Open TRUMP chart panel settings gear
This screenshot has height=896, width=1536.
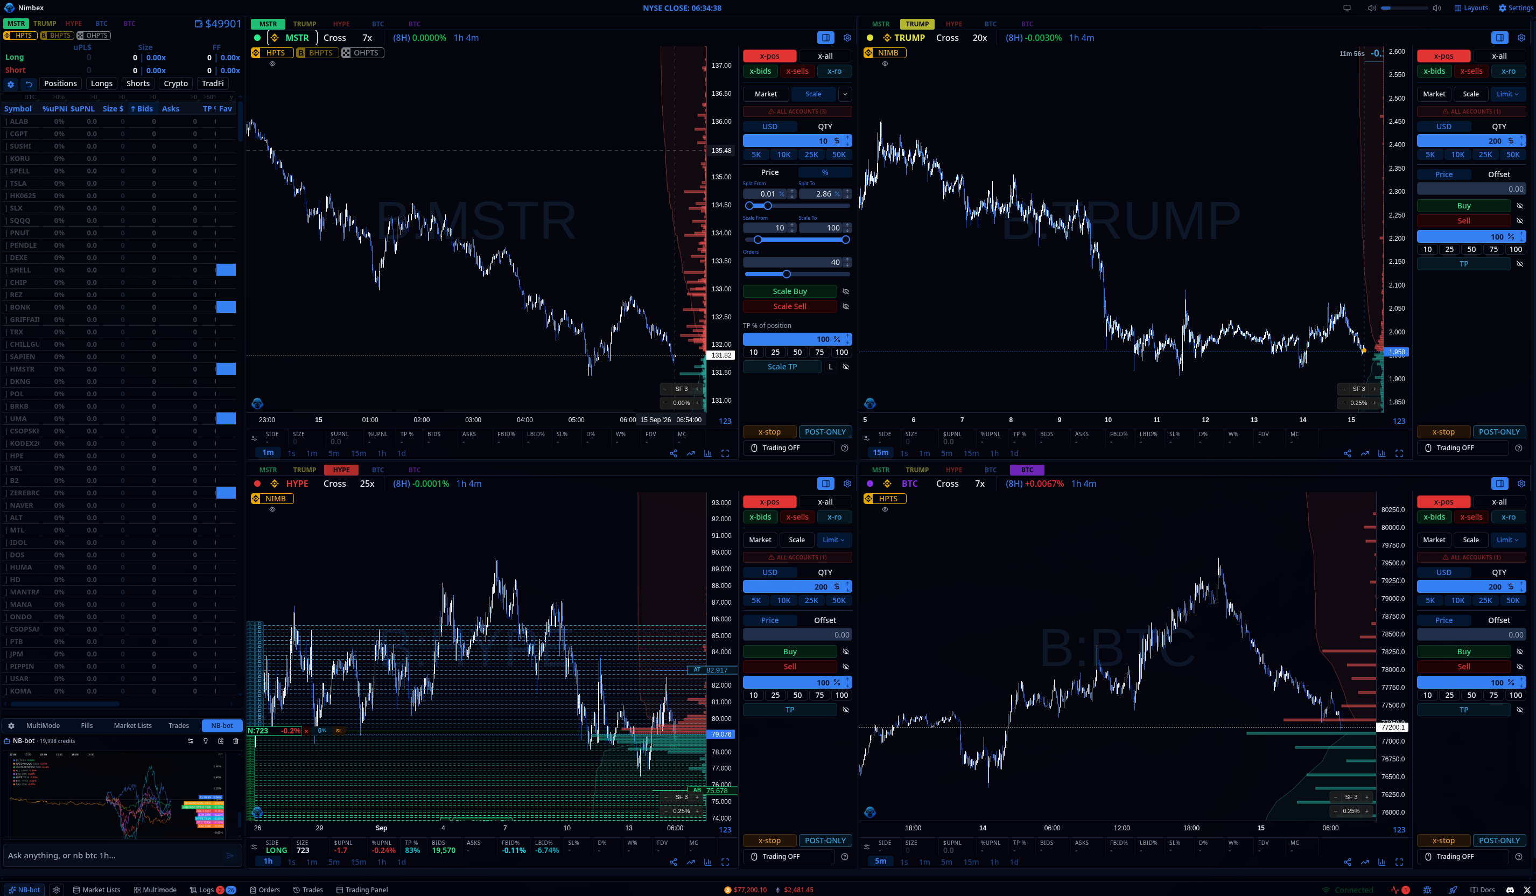click(x=1521, y=38)
